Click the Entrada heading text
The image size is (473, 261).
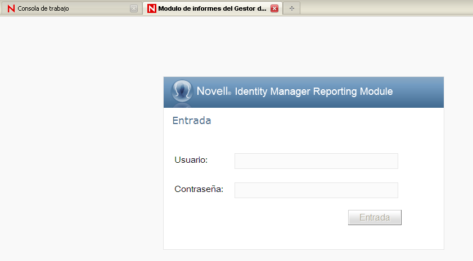(x=192, y=121)
